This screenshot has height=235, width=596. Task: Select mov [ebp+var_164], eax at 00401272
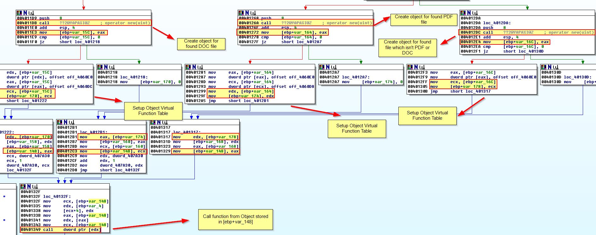pyautogui.click(x=283, y=32)
